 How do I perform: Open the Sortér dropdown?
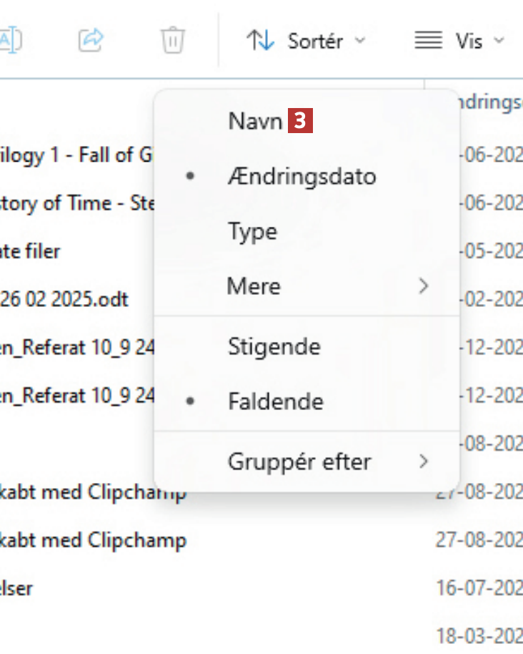[x=306, y=40]
